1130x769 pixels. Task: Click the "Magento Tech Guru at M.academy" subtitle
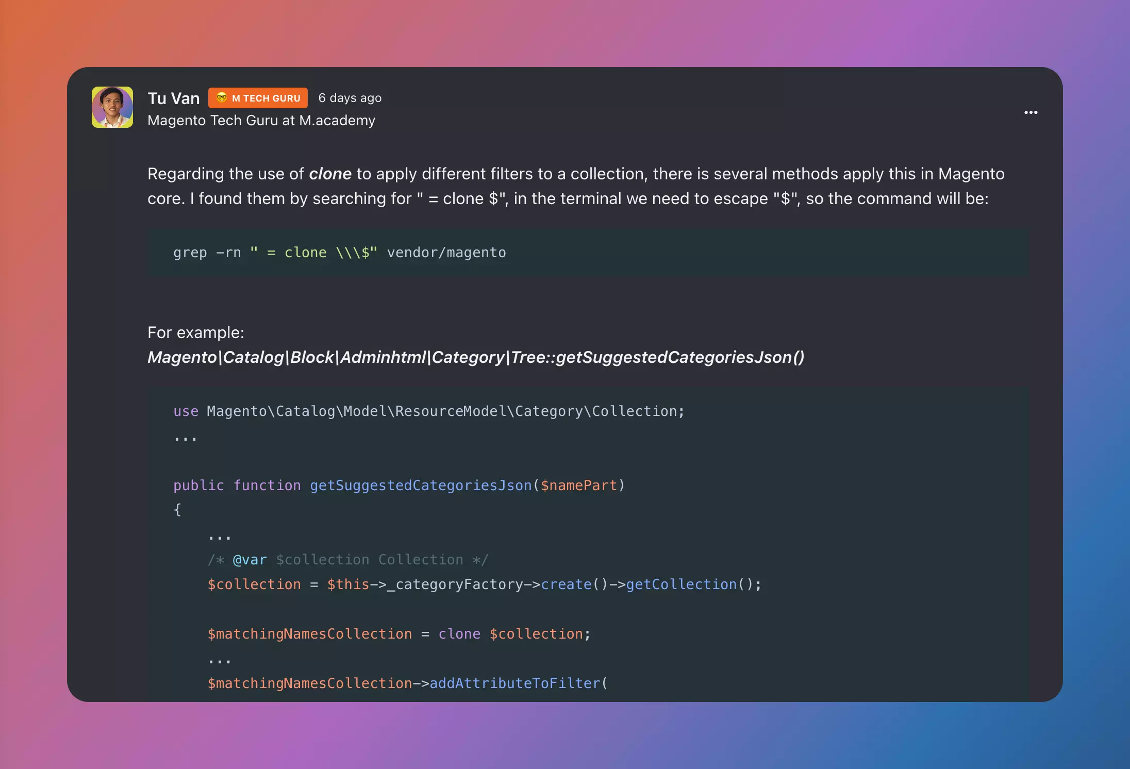tap(261, 121)
